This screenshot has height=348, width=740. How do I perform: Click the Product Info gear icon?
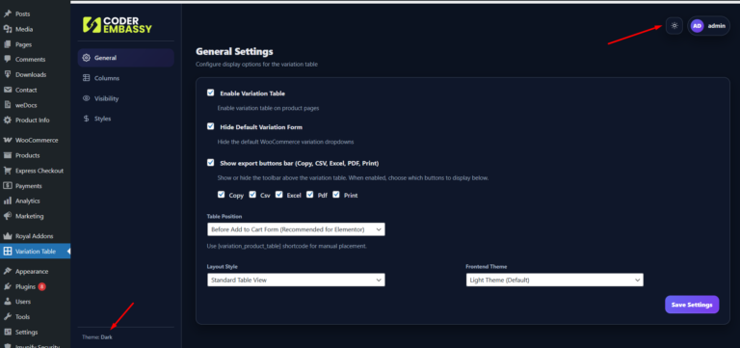pos(8,120)
